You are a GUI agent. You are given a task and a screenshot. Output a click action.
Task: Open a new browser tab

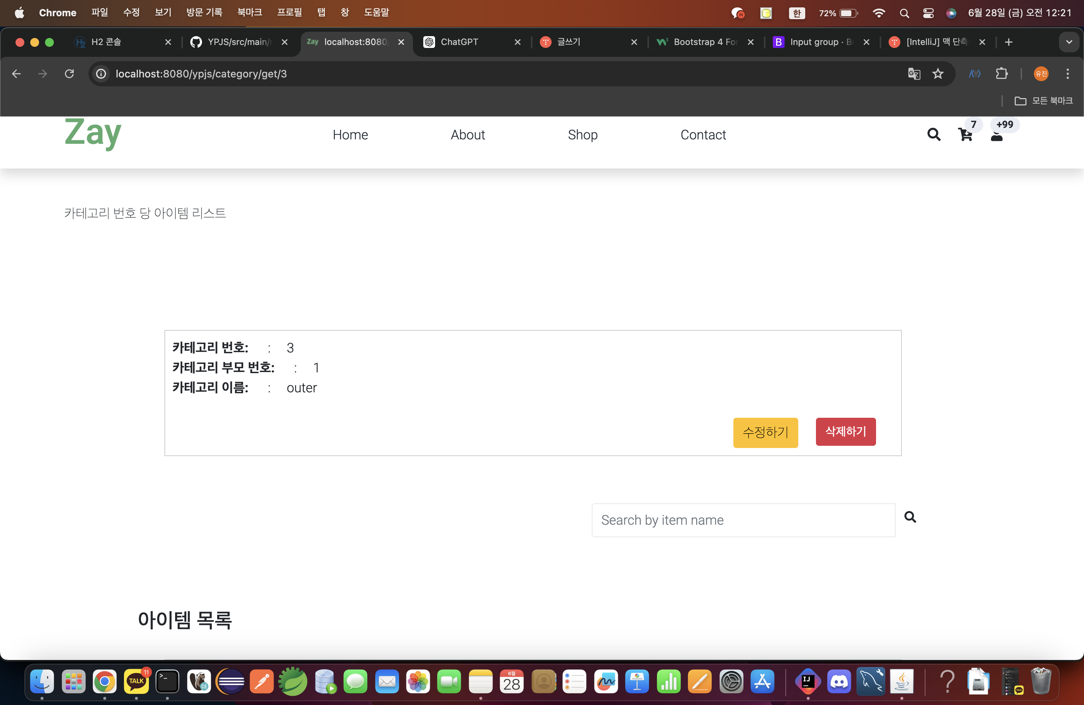[1008, 42]
